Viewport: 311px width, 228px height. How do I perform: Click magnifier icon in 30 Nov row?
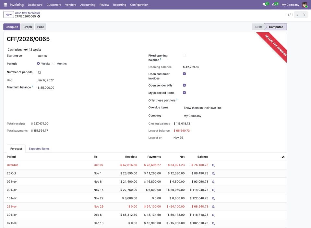pos(213,215)
